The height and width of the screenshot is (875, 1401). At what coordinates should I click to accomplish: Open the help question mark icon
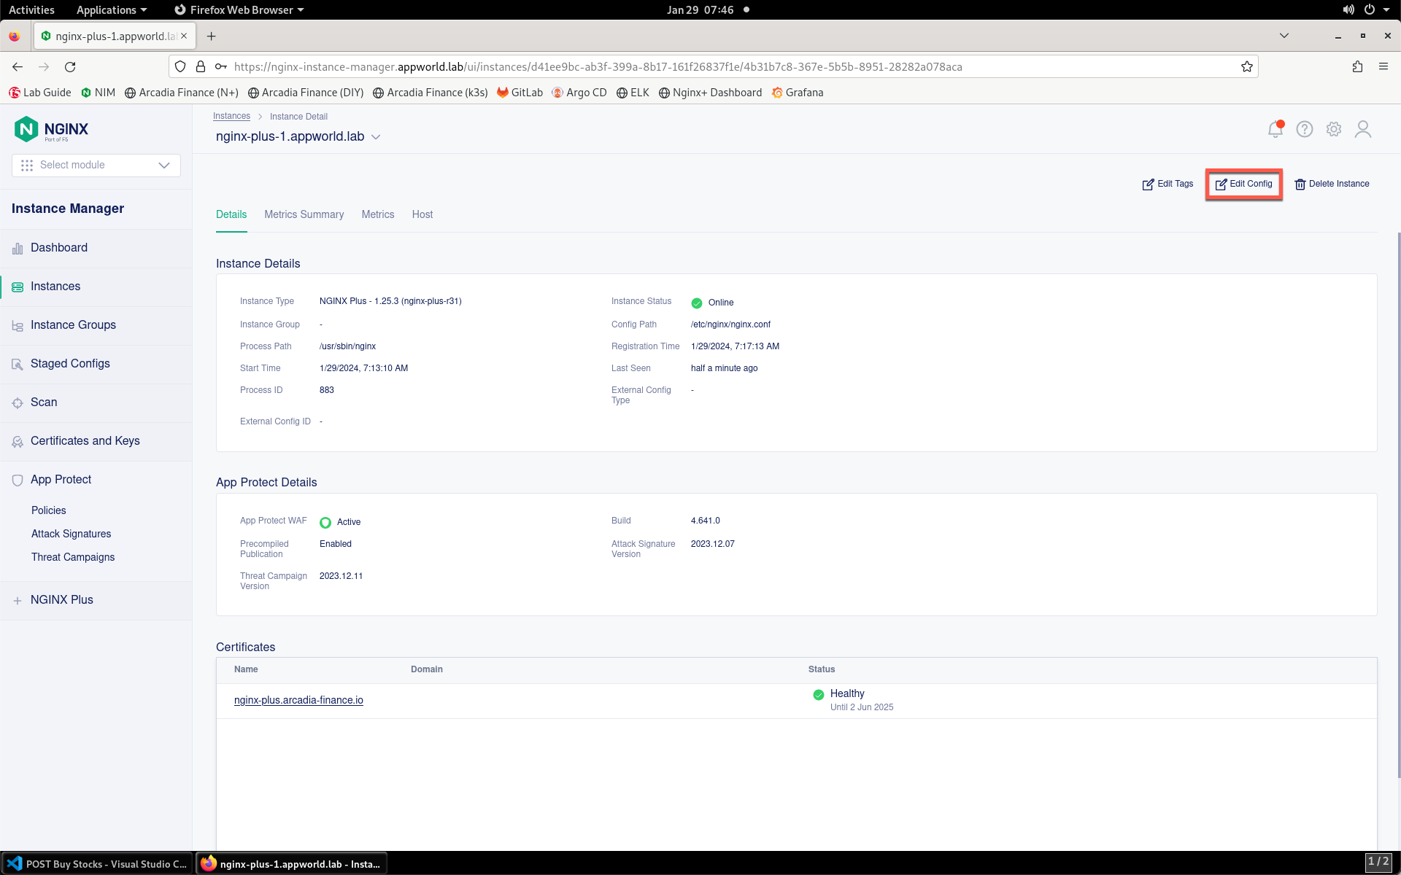tap(1305, 129)
